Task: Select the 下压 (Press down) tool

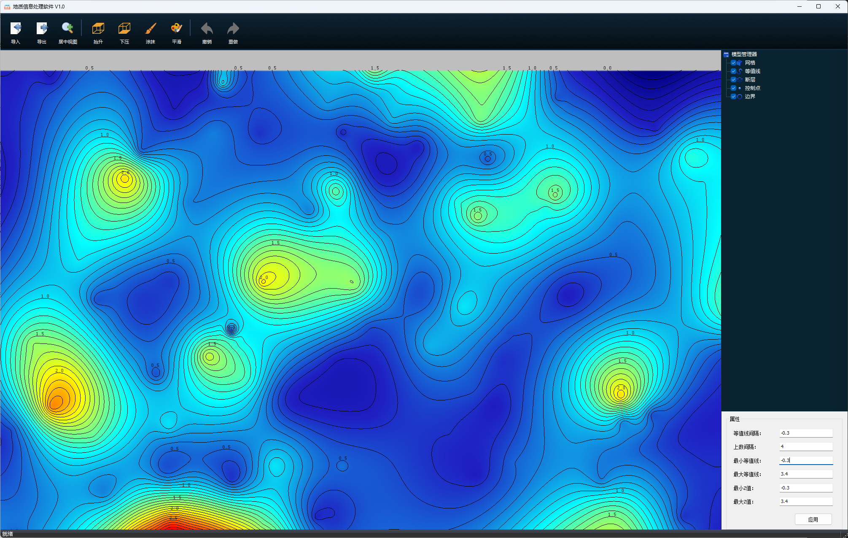Action: click(124, 32)
